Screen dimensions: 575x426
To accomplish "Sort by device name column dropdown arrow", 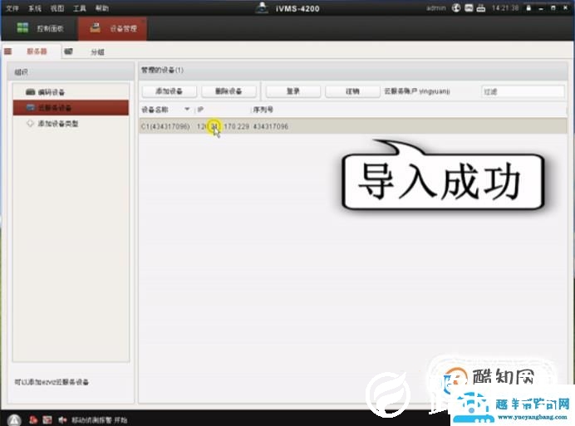I will [187, 110].
